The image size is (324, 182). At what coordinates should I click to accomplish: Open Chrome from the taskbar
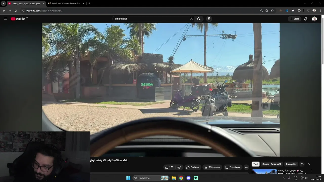[181, 178]
